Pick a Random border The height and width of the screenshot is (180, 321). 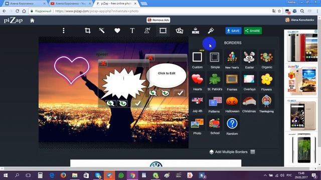click(232, 125)
